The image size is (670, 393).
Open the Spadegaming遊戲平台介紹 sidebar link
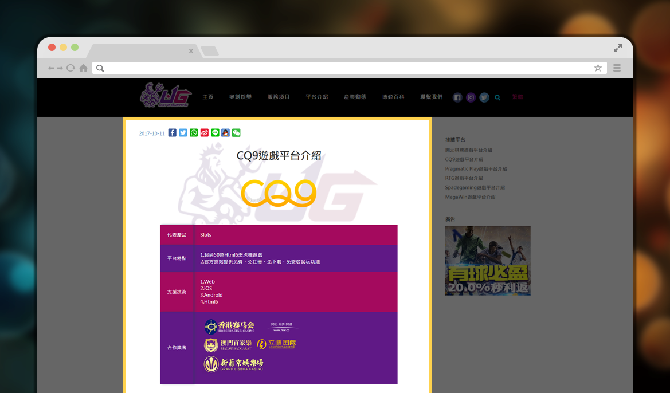(475, 187)
